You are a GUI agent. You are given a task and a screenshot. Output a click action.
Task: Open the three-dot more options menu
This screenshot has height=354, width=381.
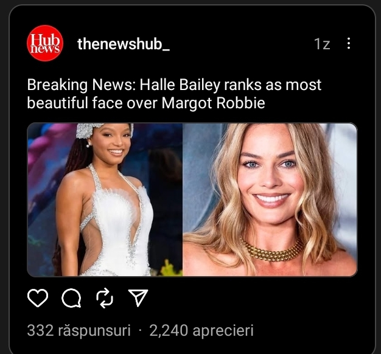[349, 43]
